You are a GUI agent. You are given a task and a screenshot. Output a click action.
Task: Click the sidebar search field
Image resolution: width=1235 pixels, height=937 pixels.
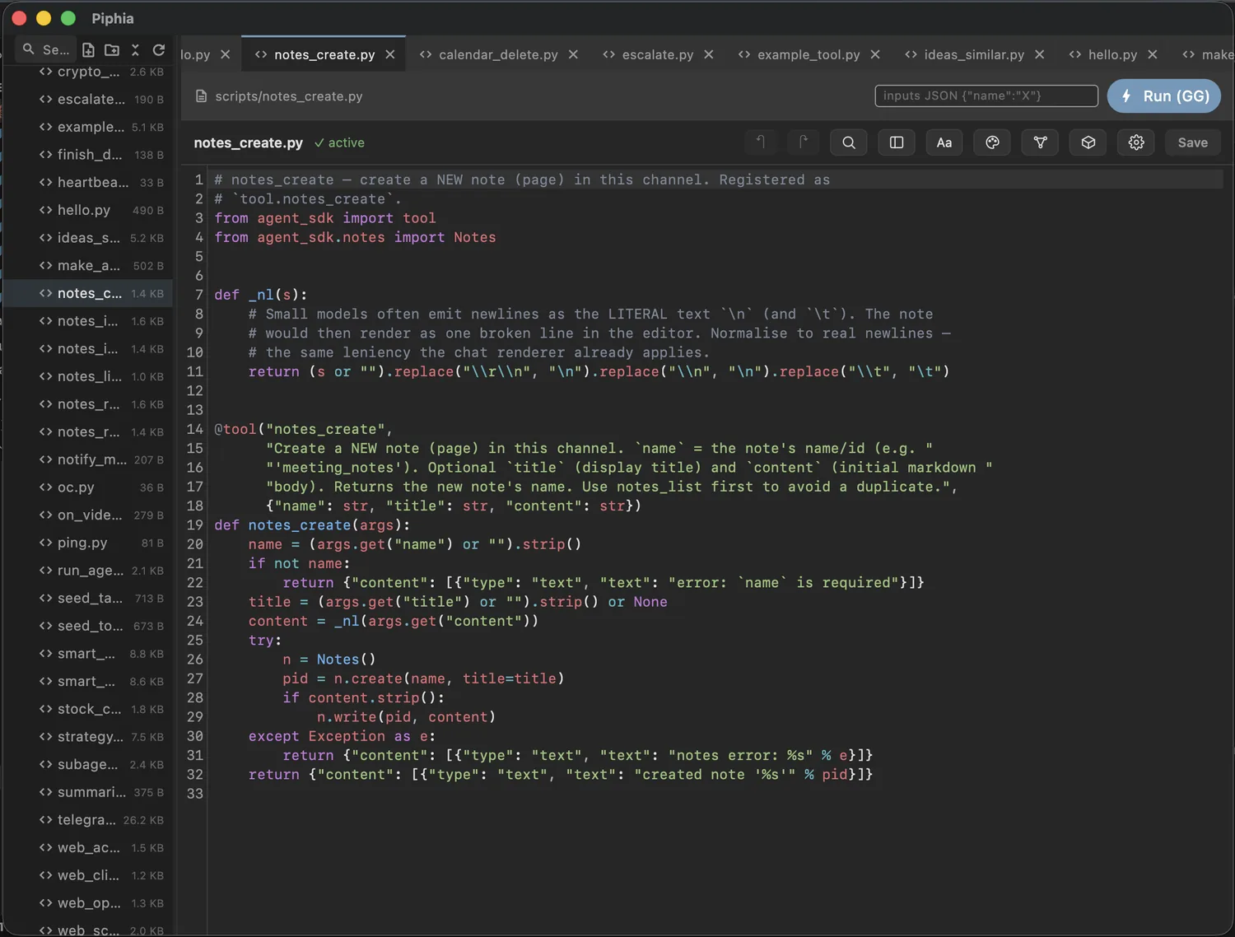pyautogui.click(x=46, y=49)
